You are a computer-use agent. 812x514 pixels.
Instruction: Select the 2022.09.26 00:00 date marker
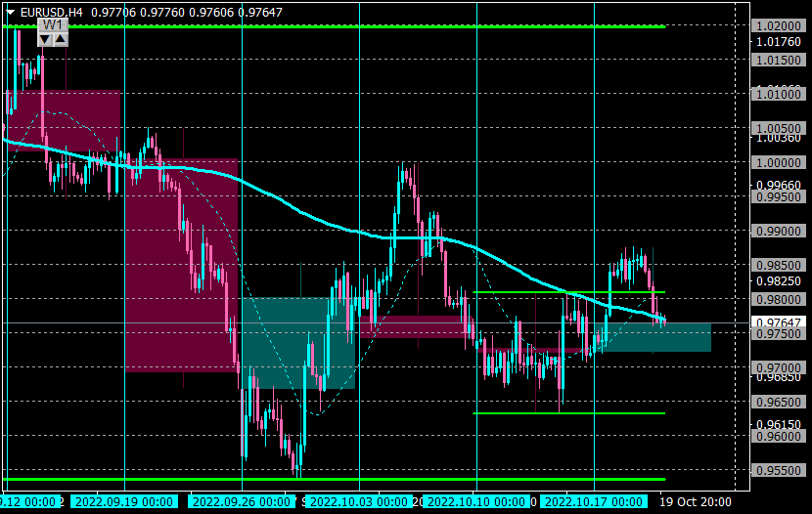pyautogui.click(x=242, y=501)
